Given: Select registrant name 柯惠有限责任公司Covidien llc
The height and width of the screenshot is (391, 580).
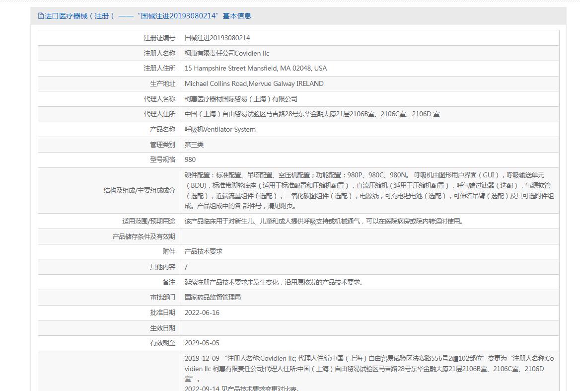Looking at the screenshot, I should (x=227, y=53).
